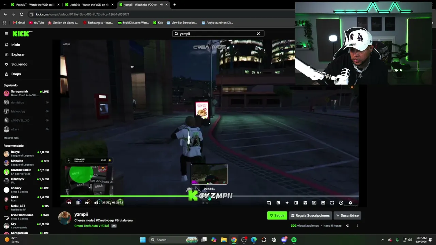Enter fullscreen video mode
The height and width of the screenshot is (245, 436).
click(x=332, y=203)
